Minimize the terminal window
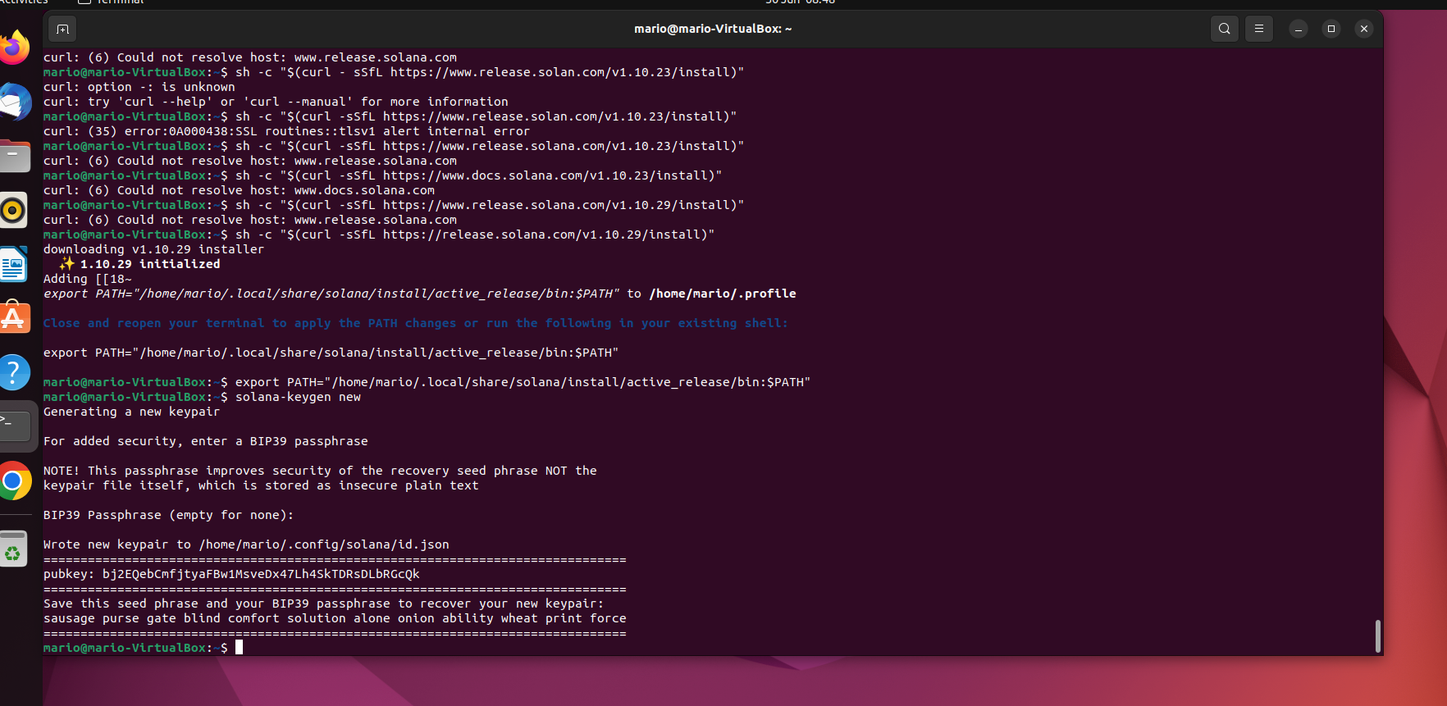Viewport: 1447px width, 706px height. click(x=1299, y=29)
